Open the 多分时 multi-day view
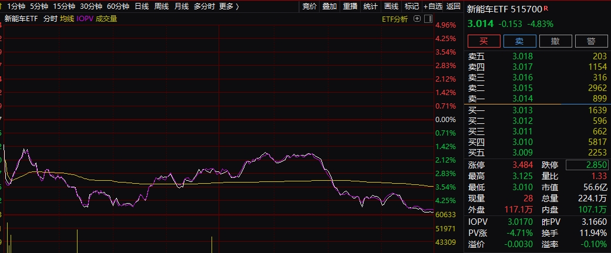The image size is (611, 253). coord(204,6)
